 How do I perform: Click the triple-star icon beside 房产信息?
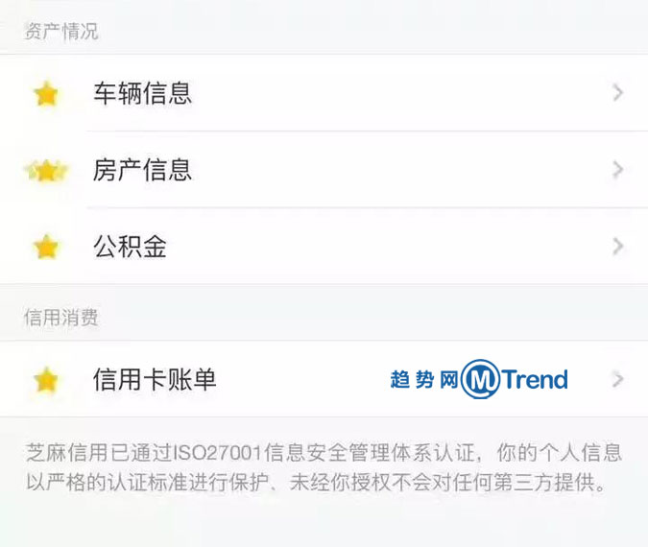(x=46, y=171)
